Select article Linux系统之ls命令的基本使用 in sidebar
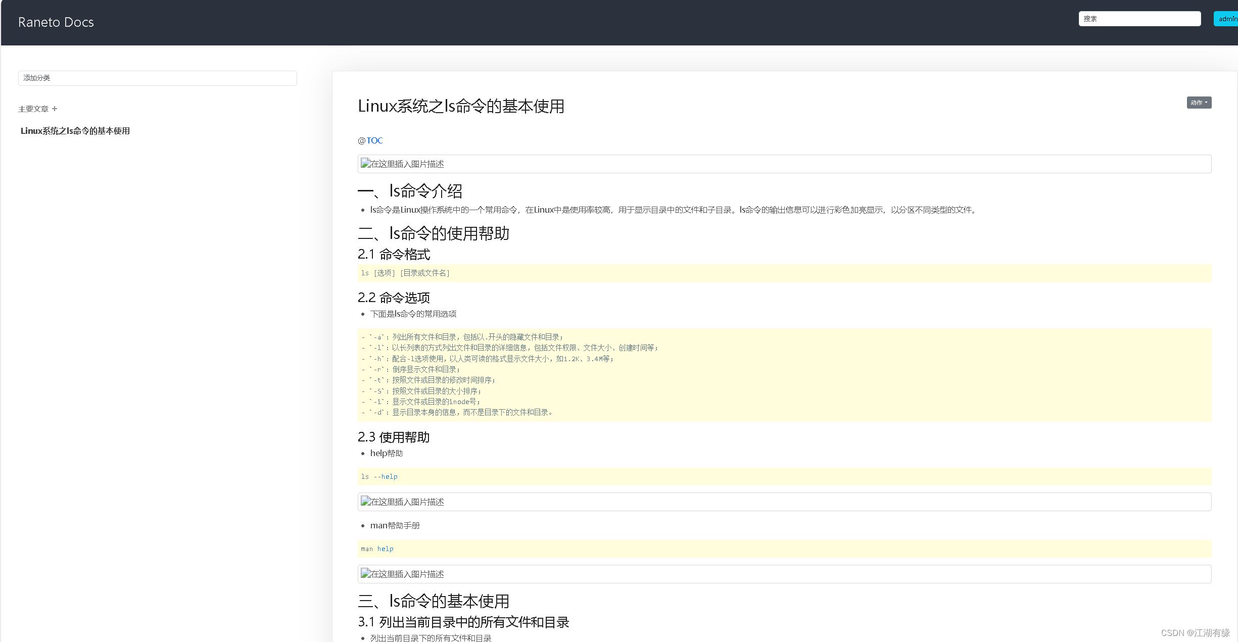The width and height of the screenshot is (1238, 642). (x=74, y=131)
